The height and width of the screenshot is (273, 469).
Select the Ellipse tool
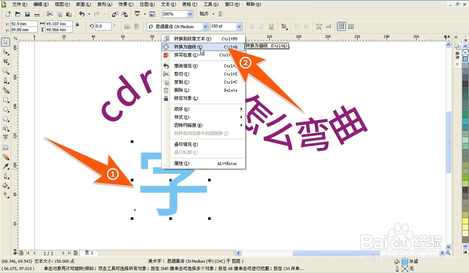pyautogui.click(x=6, y=109)
